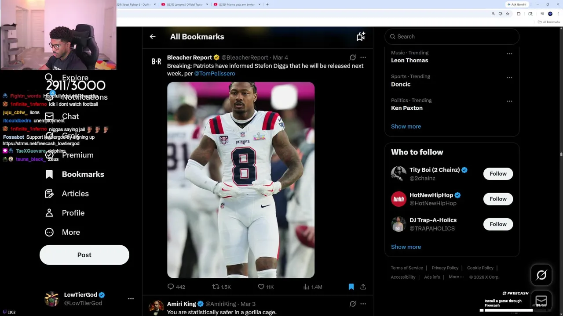
Task: Open the Bleacher Report profile avatar
Action: click(156, 61)
